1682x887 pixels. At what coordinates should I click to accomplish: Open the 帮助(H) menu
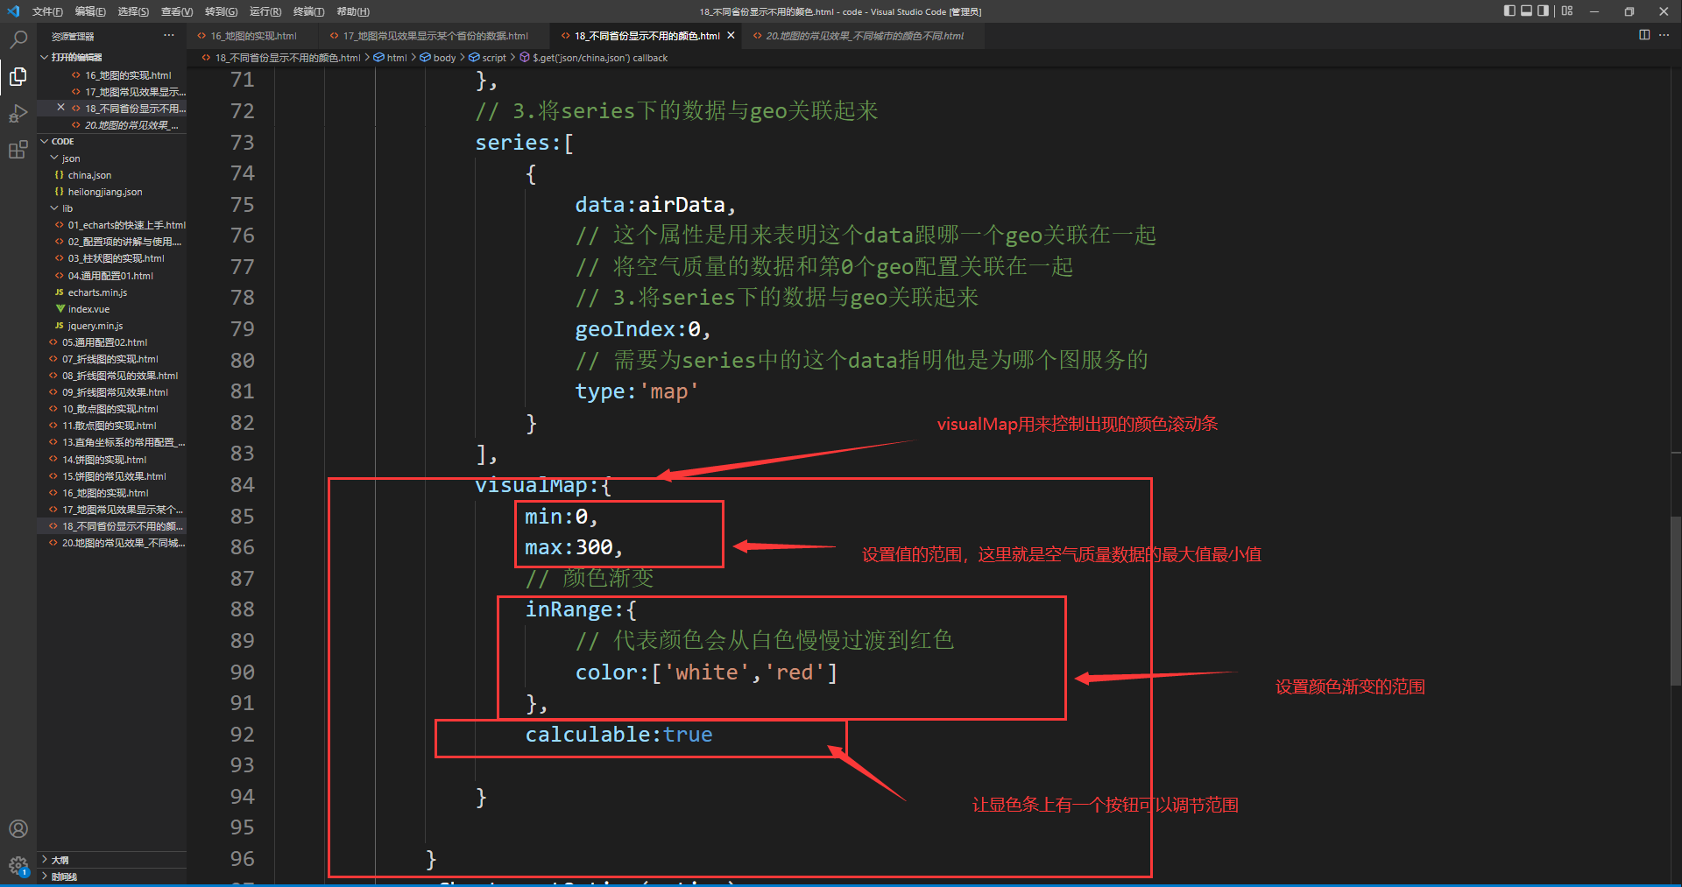coord(353,11)
